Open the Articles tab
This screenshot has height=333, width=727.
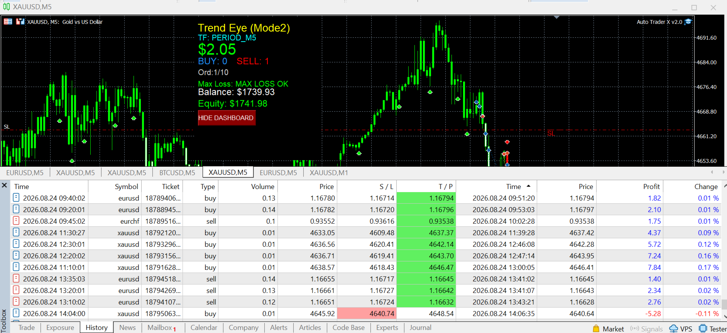coord(310,328)
